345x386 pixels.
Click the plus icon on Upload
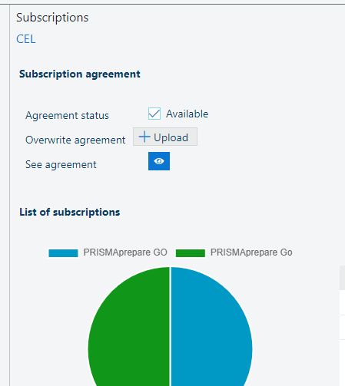pos(144,137)
